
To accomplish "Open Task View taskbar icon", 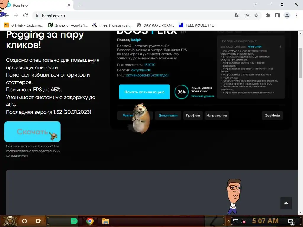I will [x=39, y=221].
